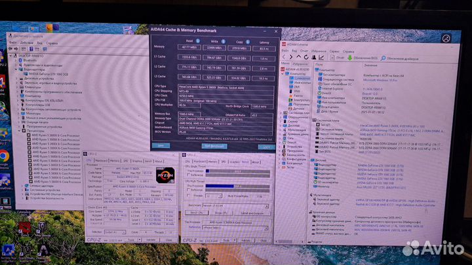Click the AIDA64 user profile toolbar icon
Screen dimensions: 472x265
313,57
